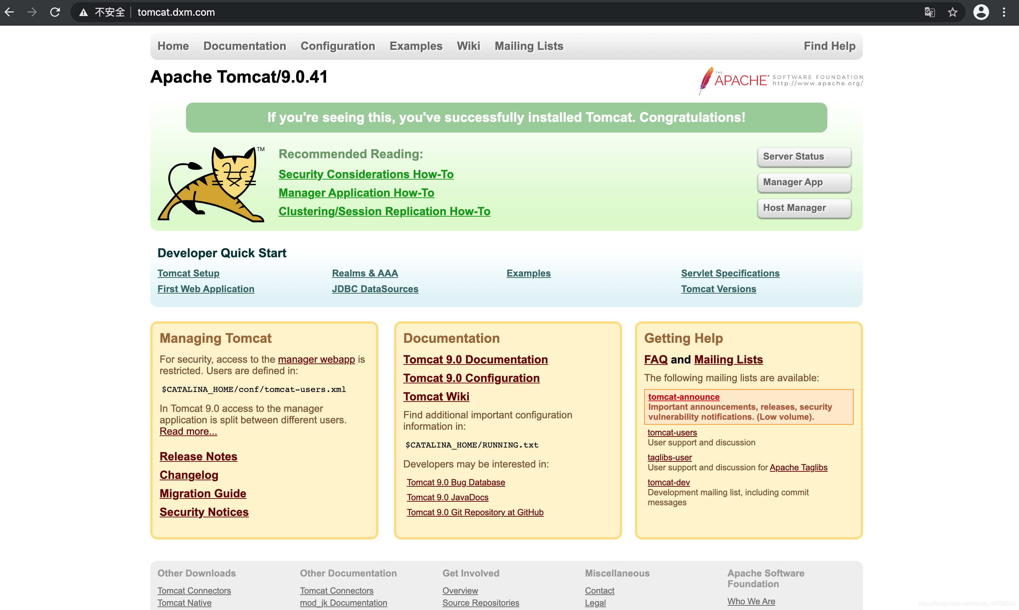This screenshot has width=1019, height=610.
Task: Open Security Considerations How-To link
Action: 366,174
